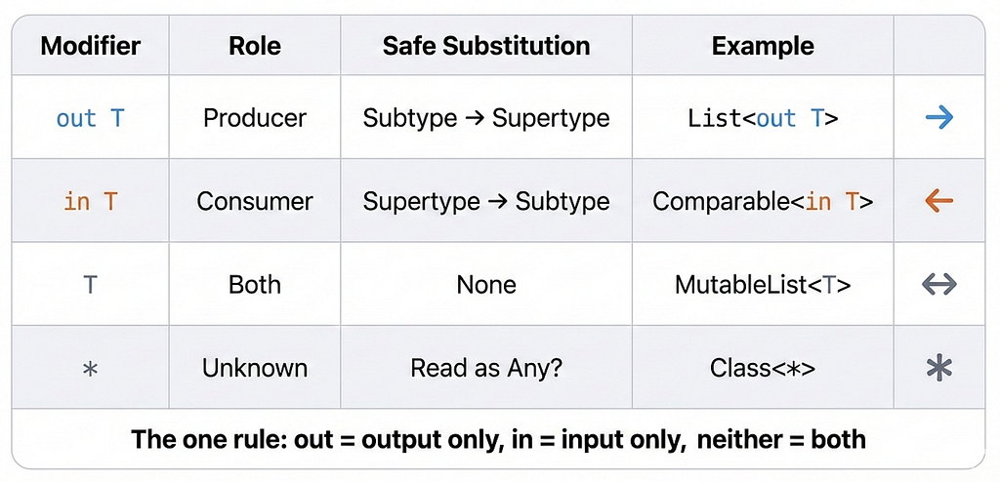
Task: Click the star modifier in Modifier column
Action: click(x=90, y=369)
